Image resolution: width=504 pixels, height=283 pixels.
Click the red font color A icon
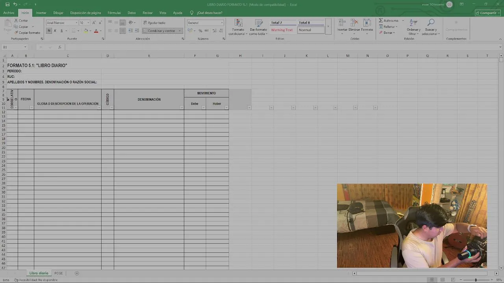[96, 31]
